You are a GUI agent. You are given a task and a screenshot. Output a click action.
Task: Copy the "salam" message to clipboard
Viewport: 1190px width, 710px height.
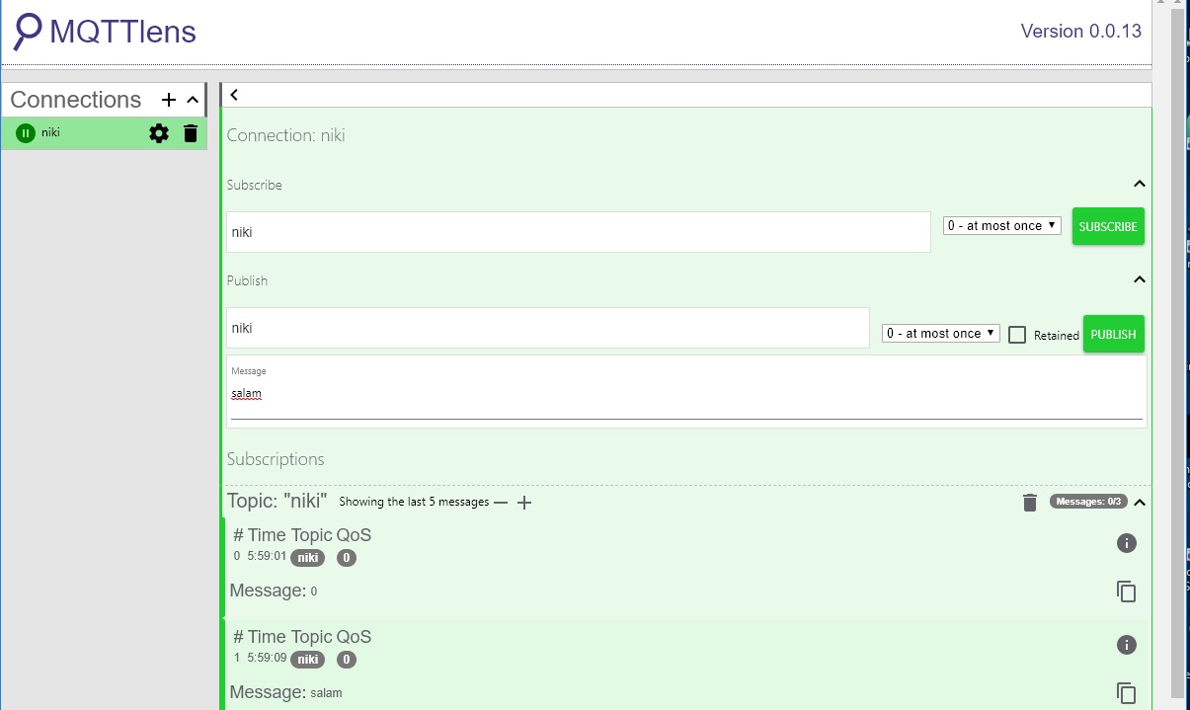(1126, 693)
